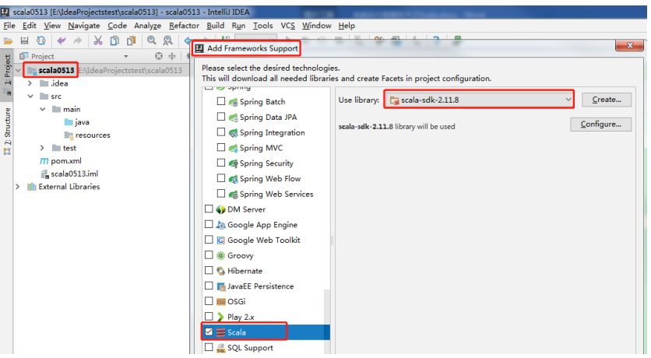Viewport: 651px width, 358px height.
Task: Collapse the scala0513 root node
Action: (18, 71)
